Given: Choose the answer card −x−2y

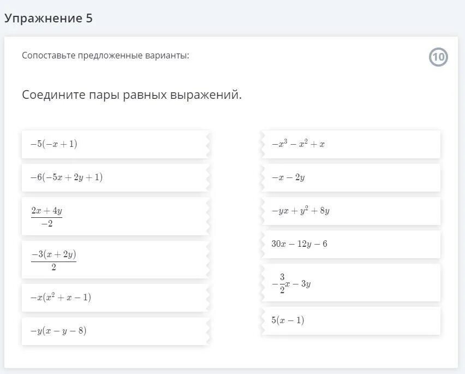Looking at the screenshot, I should [352, 178].
